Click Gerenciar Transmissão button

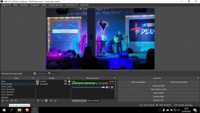[x=179, y=82]
